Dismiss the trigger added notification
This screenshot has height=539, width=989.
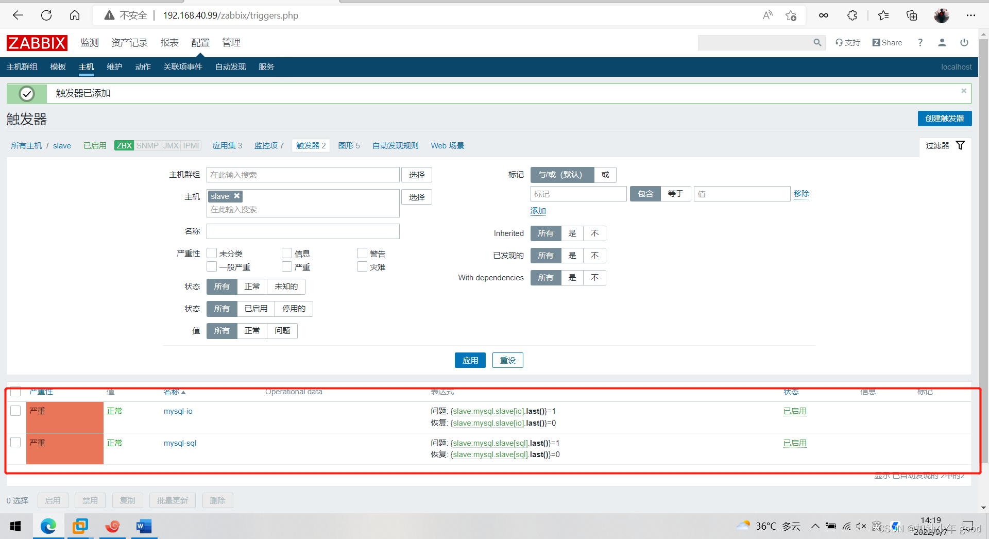tap(964, 91)
